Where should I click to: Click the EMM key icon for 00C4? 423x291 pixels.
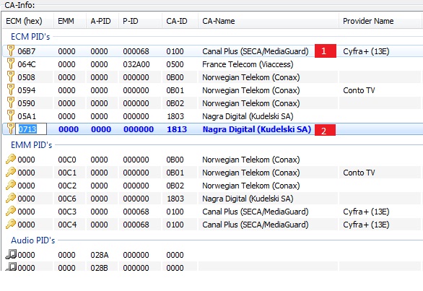(11, 224)
